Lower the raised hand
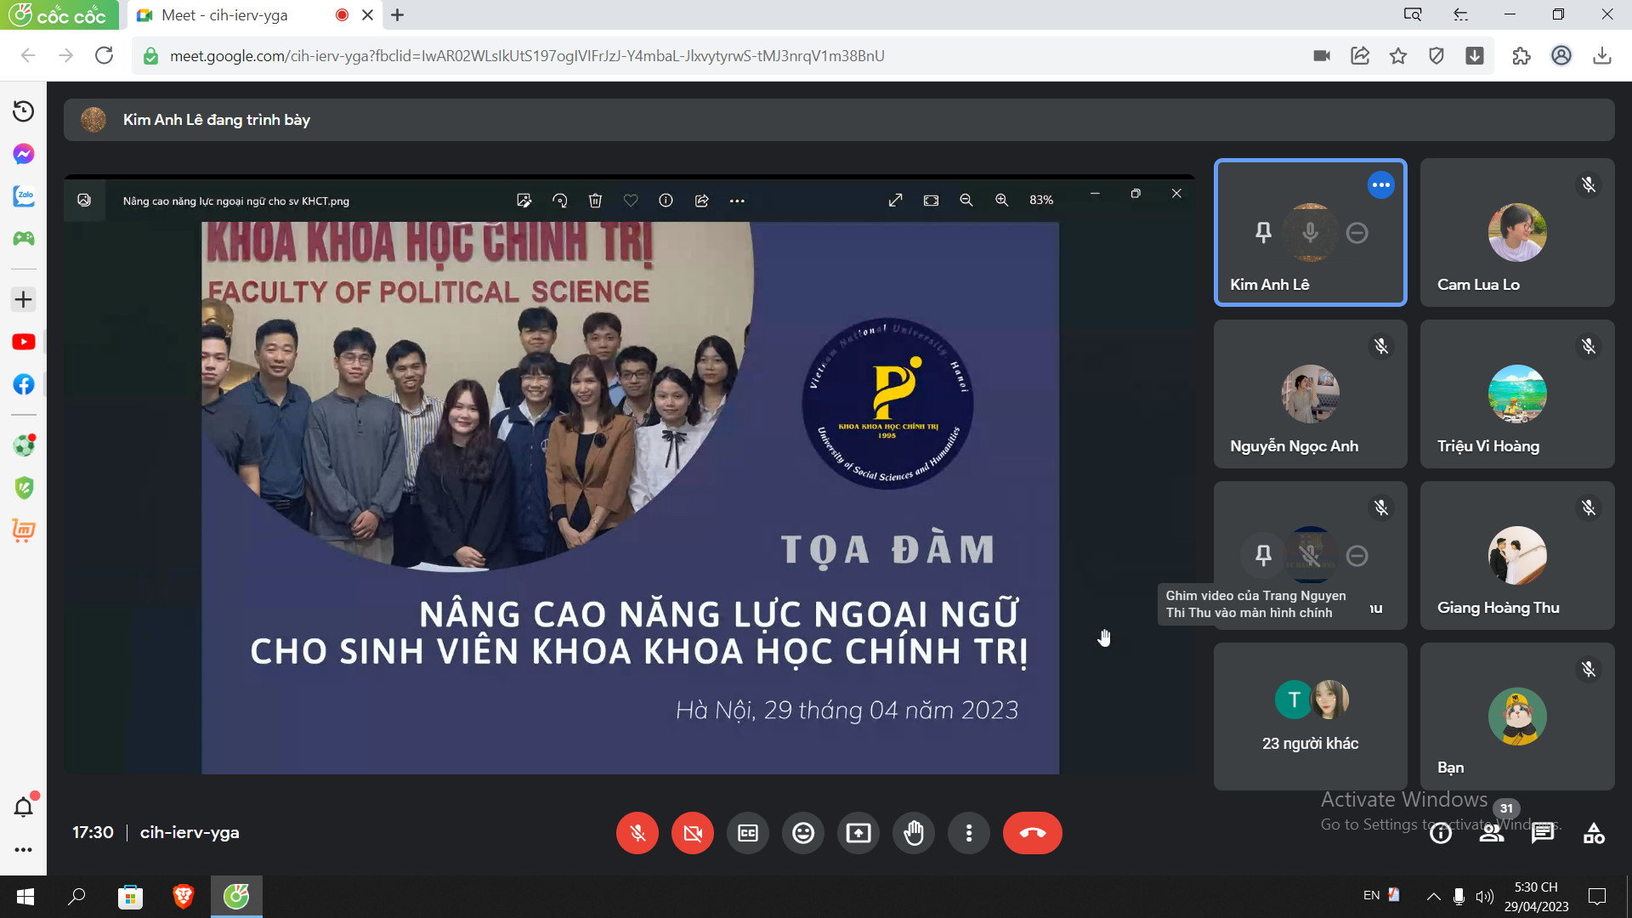Screen dimensions: 1632x918 pyautogui.click(x=914, y=833)
